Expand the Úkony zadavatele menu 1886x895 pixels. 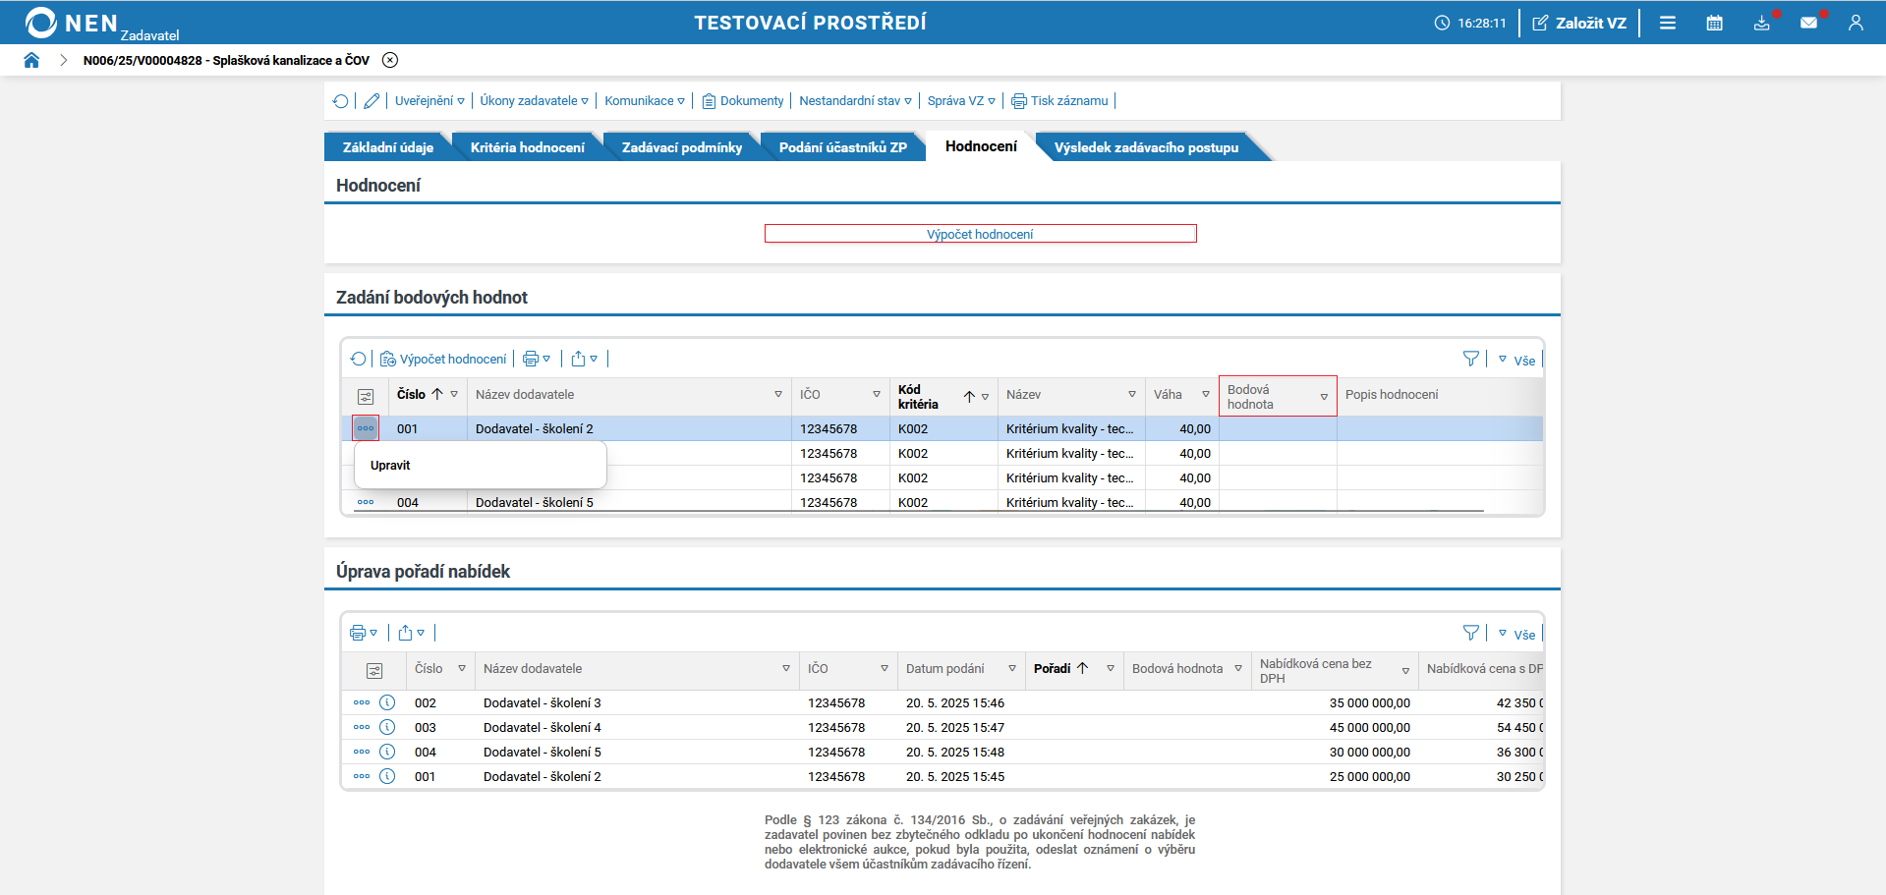click(x=534, y=101)
